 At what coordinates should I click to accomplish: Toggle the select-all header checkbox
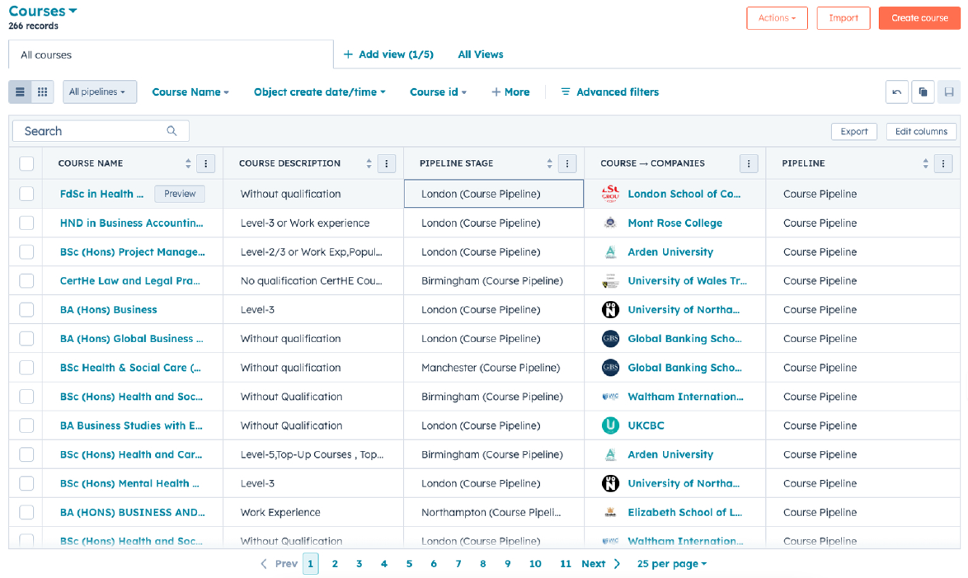[26, 163]
